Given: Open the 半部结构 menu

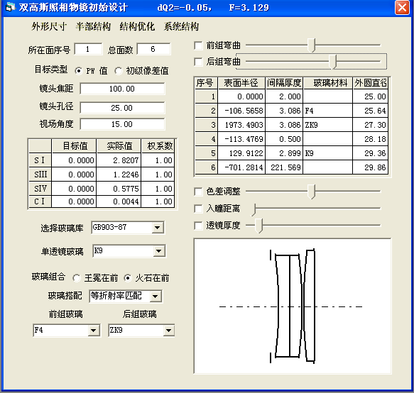Looking at the screenshot, I should pyautogui.click(x=93, y=26).
